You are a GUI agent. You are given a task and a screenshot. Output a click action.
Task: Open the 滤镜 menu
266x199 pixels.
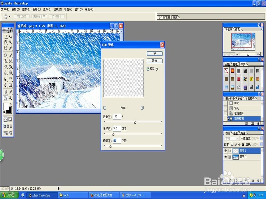tap(58, 9)
